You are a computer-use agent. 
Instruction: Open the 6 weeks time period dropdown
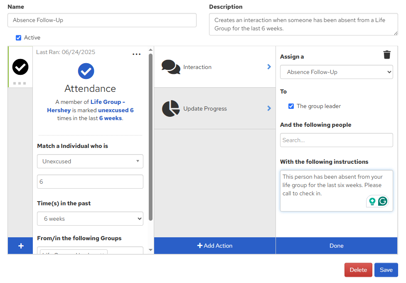pyautogui.click(x=90, y=219)
